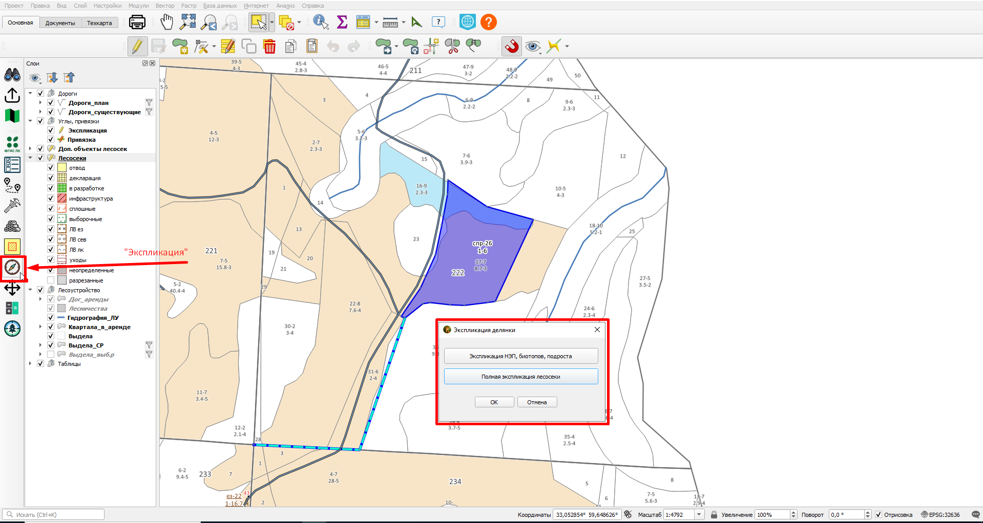
Task: Enable the разрезанные layer checkbox
Action: [51, 280]
